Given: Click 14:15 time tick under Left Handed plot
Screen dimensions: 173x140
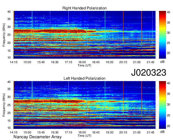Looking at the screenshot, I should 13,132.
